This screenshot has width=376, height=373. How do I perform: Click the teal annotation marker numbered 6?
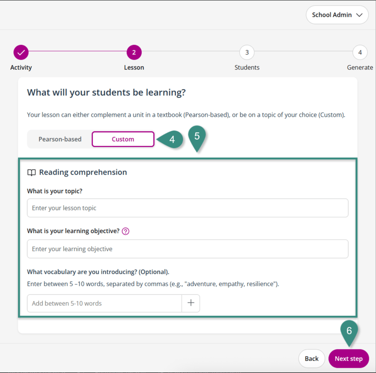[x=349, y=331]
